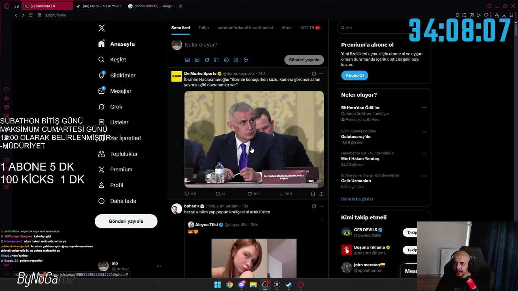Viewport: 518px width, 291px height.
Task: Add image to post icon
Action: point(187,60)
